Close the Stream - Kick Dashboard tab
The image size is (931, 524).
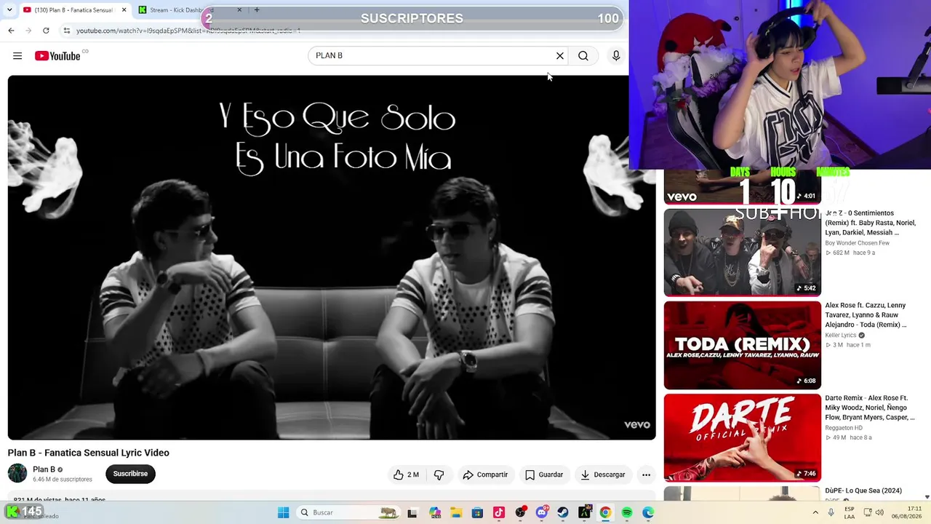coord(240,10)
